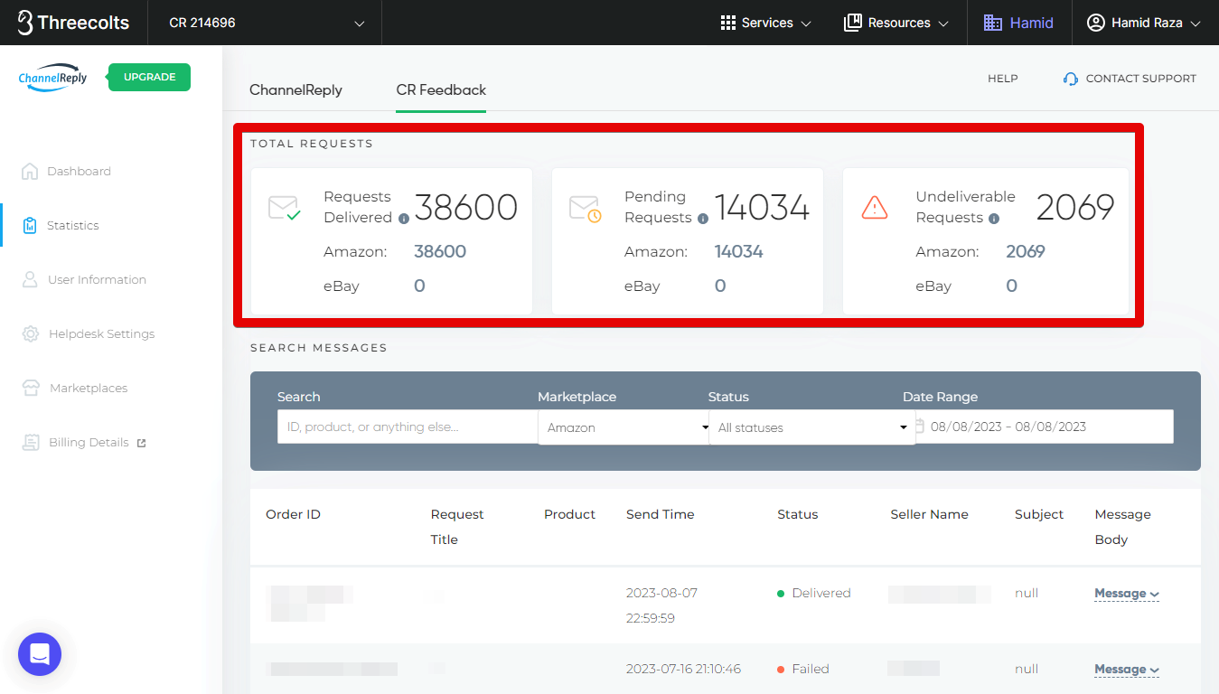Open the Status dropdown showing All statuses
Screen dimensions: 1219x694
coord(811,427)
